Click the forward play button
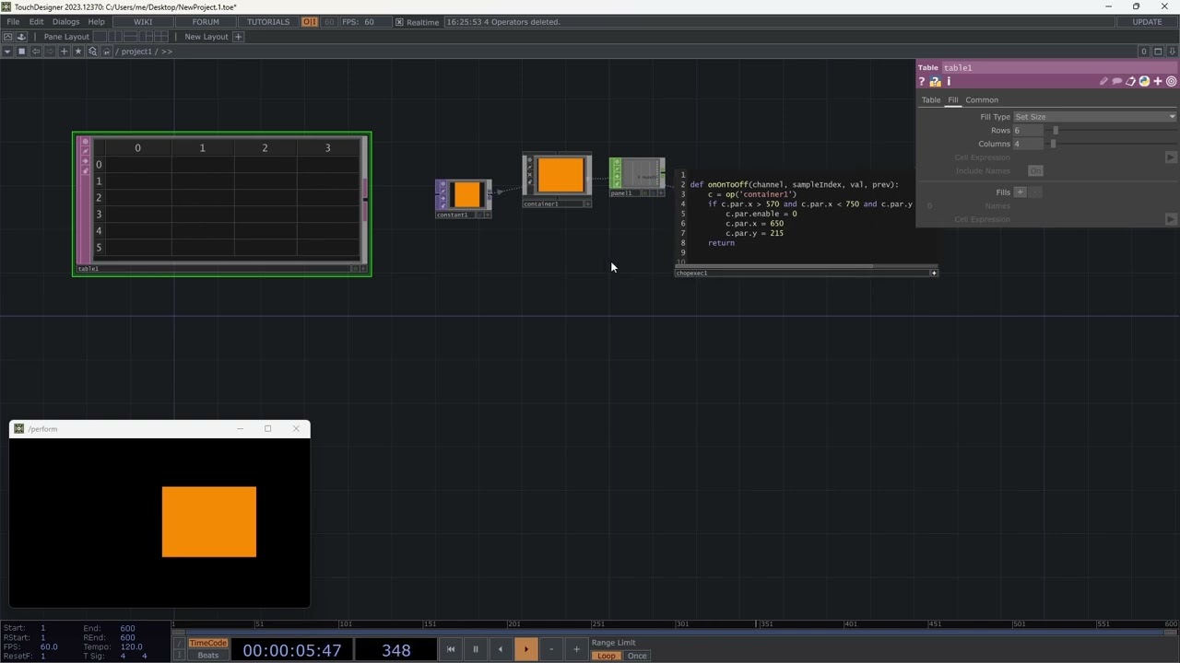The image size is (1180, 663). coord(525,649)
